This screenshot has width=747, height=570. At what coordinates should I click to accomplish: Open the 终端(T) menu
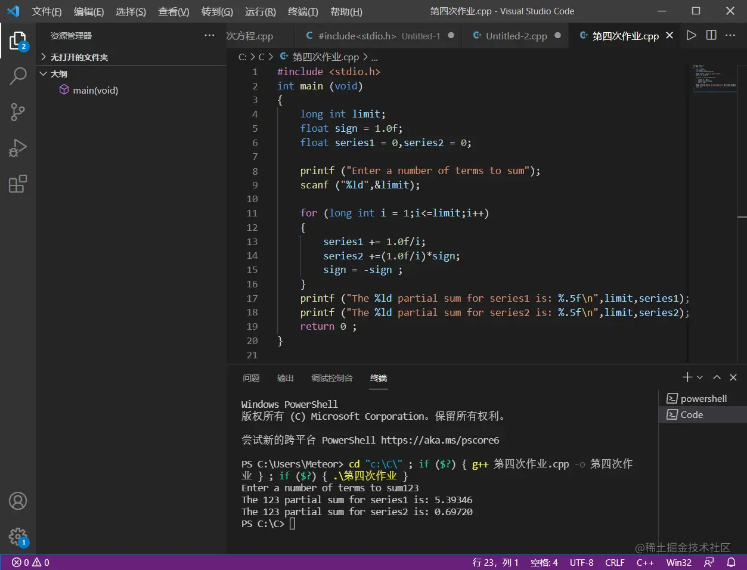pyautogui.click(x=303, y=11)
